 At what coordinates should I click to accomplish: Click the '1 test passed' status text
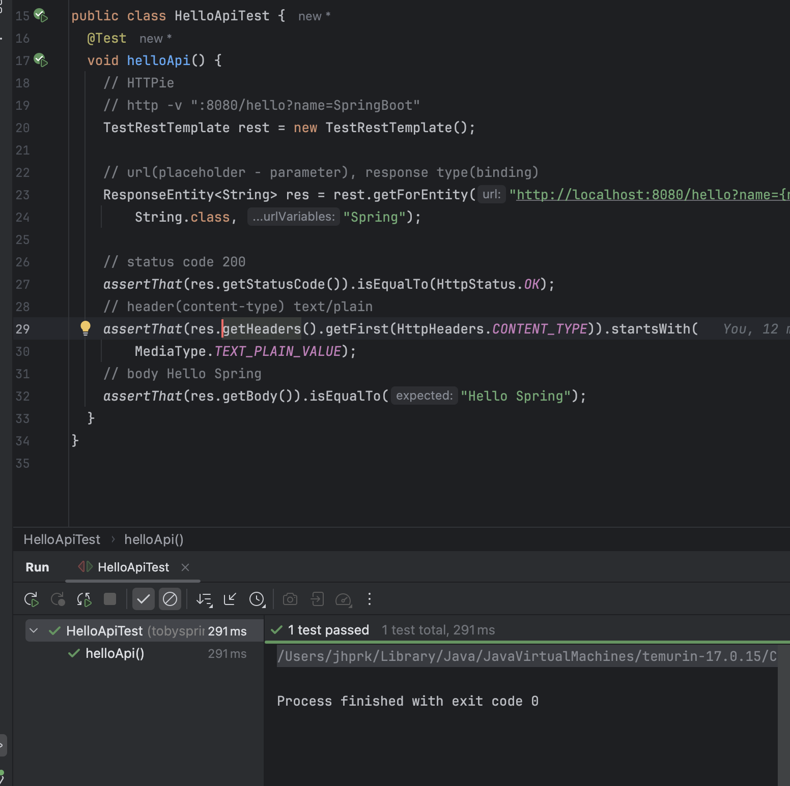click(x=328, y=630)
